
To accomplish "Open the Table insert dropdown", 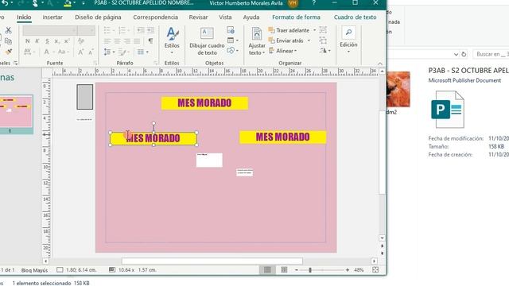I will pos(233,41).
